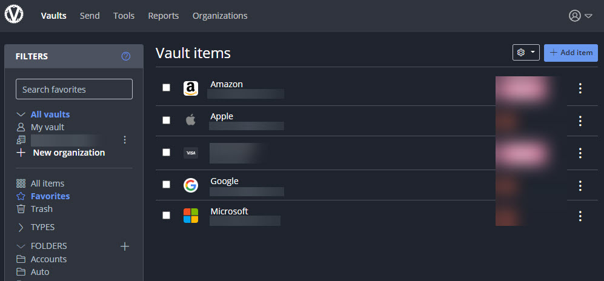This screenshot has height=281, width=604.
Task: Open options menu for Visa card row
Action: coord(580,153)
